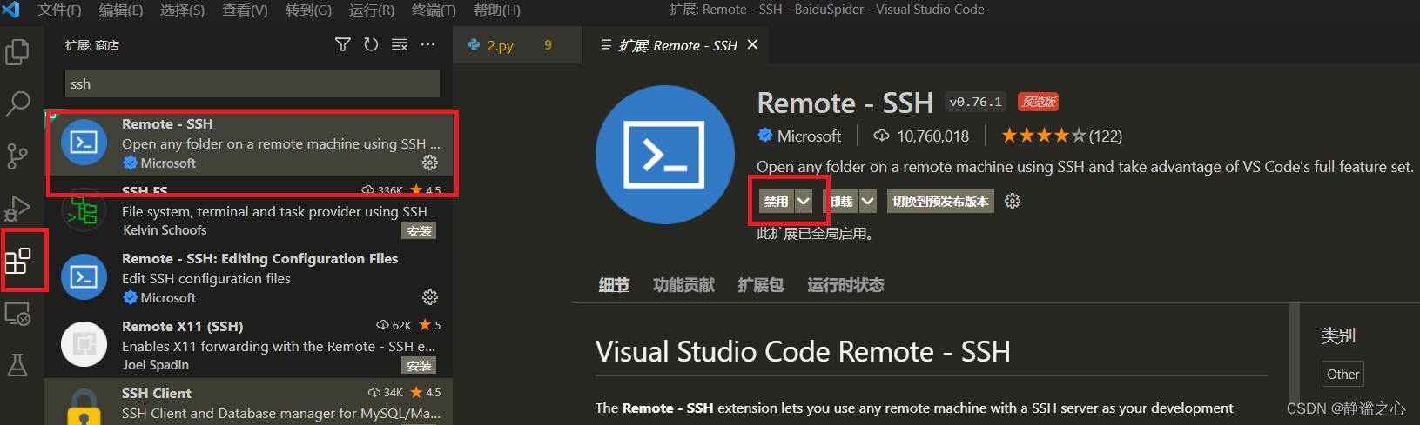Open extensions view more actions menu
Image resolution: width=1420 pixels, height=425 pixels.
(427, 44)
